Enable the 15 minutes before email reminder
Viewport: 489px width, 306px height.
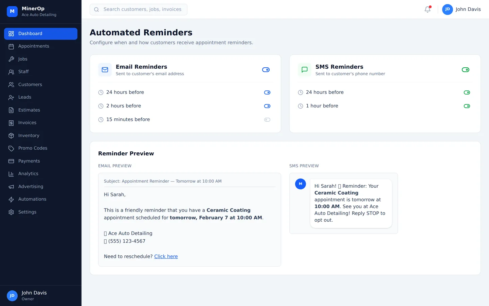[267, 120]
